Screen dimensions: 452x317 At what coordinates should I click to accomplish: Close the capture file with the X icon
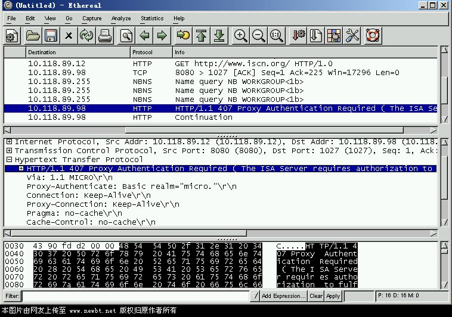(69, 36)
